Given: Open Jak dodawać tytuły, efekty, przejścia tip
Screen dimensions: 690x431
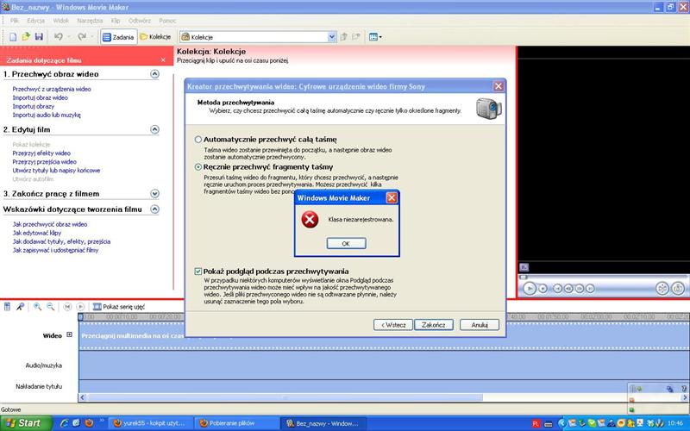Looking at the screenshot, I should (61, 241).
